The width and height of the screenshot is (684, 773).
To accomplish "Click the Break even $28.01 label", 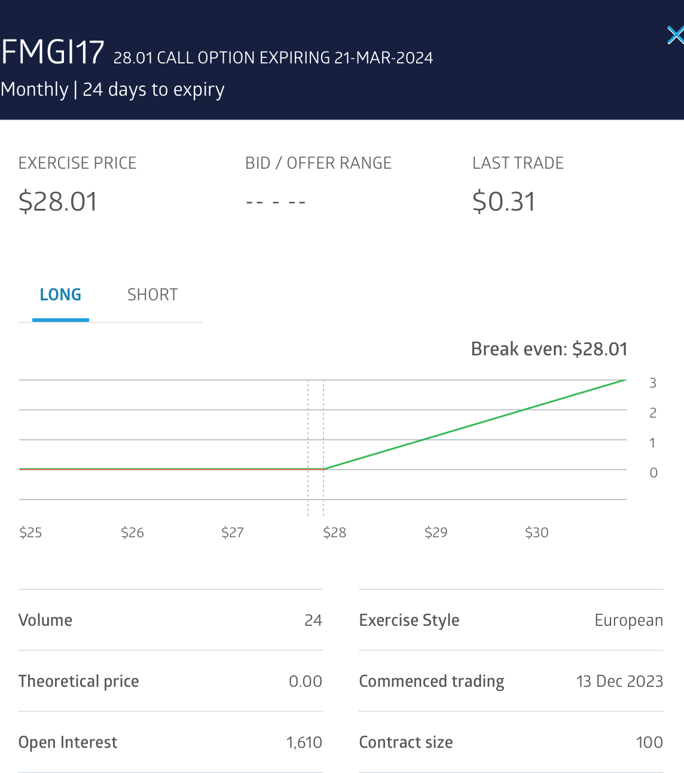I will 549,349.
